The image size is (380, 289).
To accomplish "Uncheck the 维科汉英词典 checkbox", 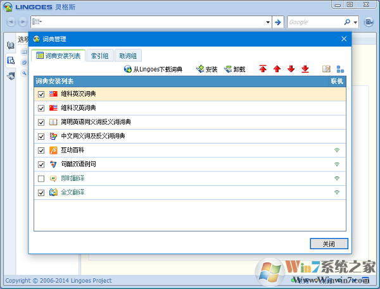I will (x=41, y=108).
